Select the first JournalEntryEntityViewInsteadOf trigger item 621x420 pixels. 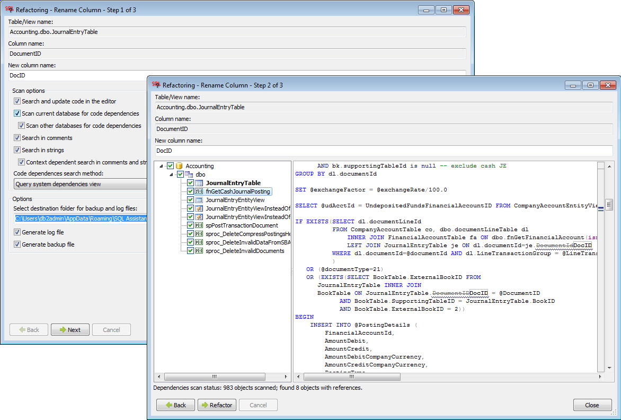248,208
